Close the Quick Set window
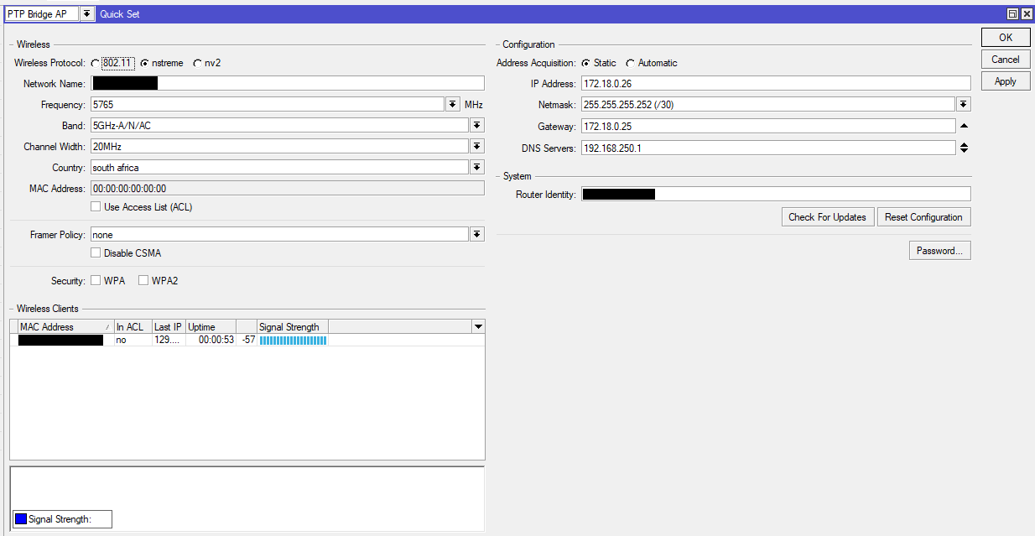This screenshot has height=536, width=1035. click(x=1026, y=14)
